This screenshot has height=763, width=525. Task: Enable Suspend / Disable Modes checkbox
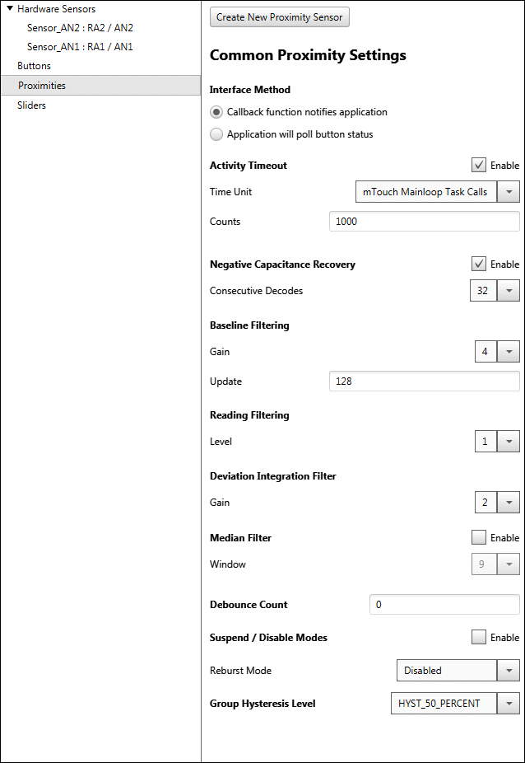tap(479, 637)
